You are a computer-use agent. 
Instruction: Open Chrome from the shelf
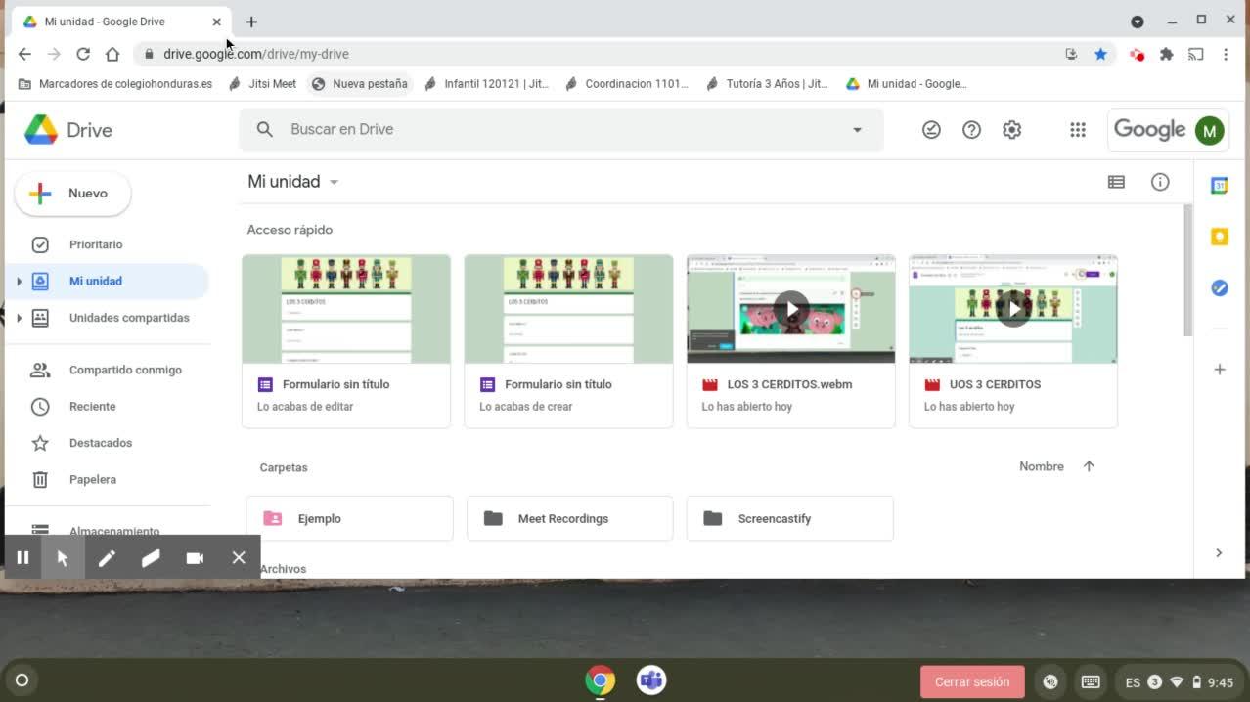(601, 680)
